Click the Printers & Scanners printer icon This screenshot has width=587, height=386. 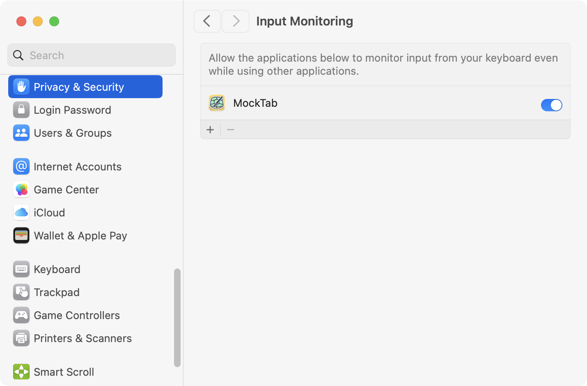(21, 338)
